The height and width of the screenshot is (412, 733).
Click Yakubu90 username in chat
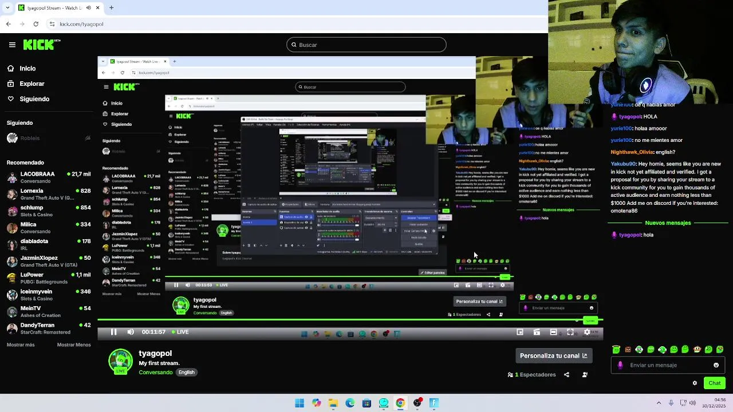point(623,164)
